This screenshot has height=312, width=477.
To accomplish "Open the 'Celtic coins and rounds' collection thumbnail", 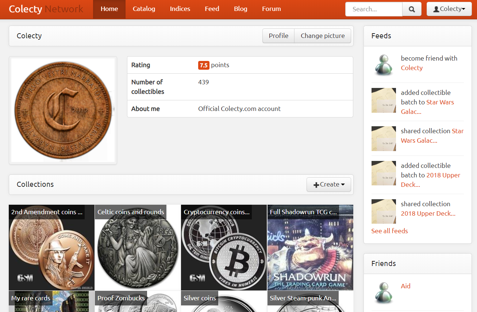I will 137,247.
